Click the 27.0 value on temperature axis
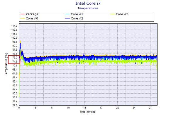This screenshot has height=117, width=176. click(15, 105)
